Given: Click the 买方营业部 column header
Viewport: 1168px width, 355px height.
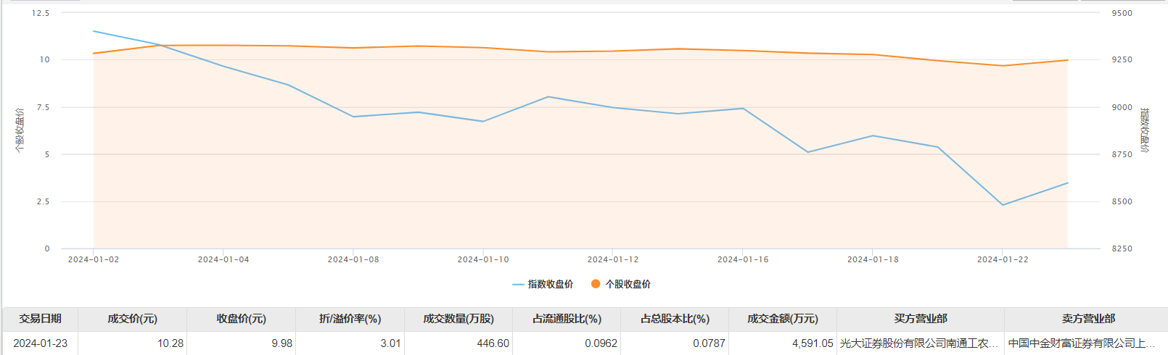Looking at the screenshot, I should [920, 319].
